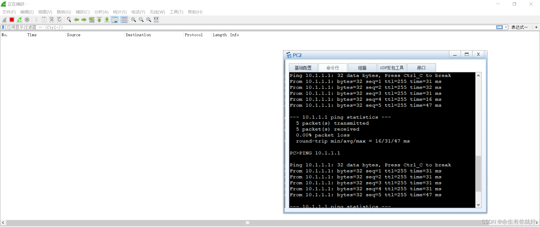Click the 表达式 expression button
Screen dimensions: 540x227
(x=519, y=27)
